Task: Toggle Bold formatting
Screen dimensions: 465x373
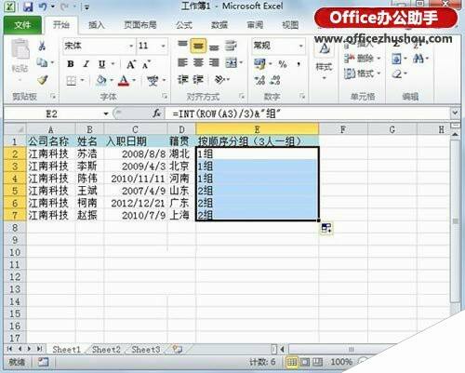Action: point(71,64)
